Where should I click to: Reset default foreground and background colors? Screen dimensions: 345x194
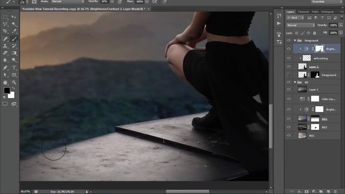[x=4, y=97]
